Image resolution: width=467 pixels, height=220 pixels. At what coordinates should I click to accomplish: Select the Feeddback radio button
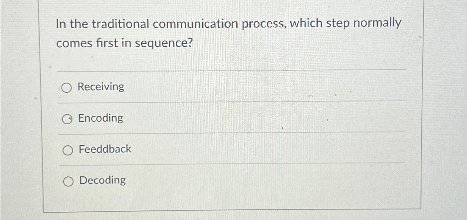68,150
